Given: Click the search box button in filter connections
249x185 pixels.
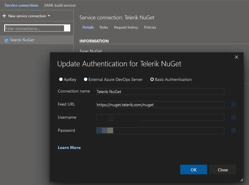Looking at the screenshot, I should point(67,28).
